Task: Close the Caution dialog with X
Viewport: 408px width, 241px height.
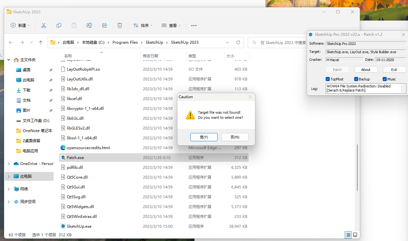Action: point(250,97)
